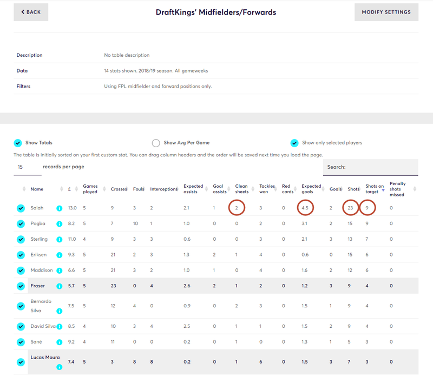The height and width of the screenshot is (376, 433).
Task: Deselect the Sterling row checkbox
Action: (21, 239)
